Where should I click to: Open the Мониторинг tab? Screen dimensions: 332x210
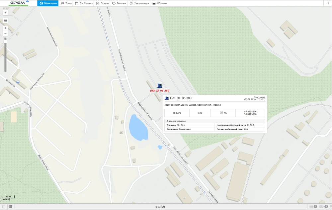pos(48,3)
